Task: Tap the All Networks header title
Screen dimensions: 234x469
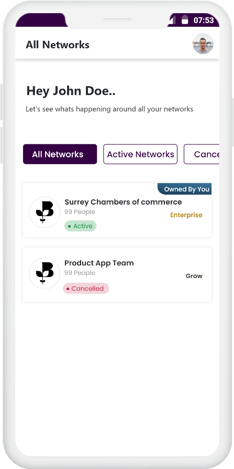Action: tap(58, 45)
